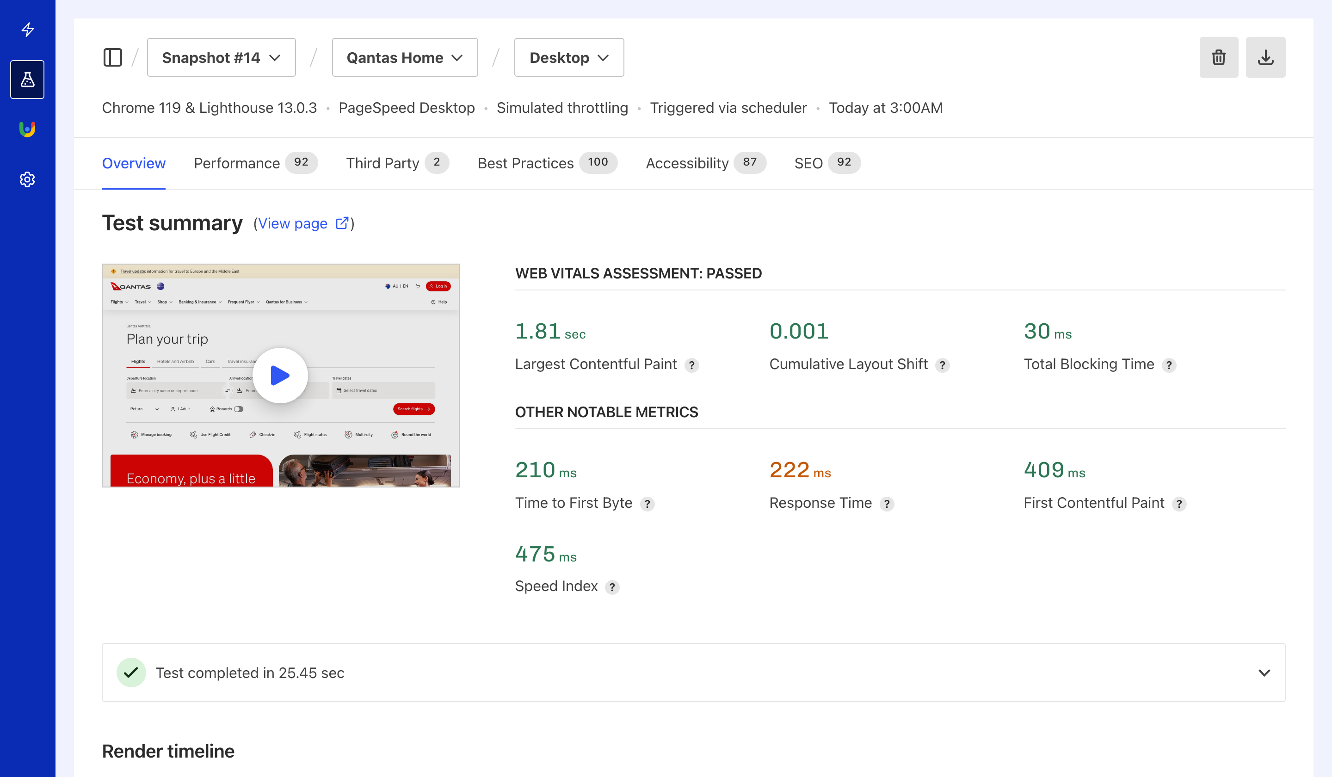The width and height of the screenshot is (1332, 777).
Task: Expand the Test completed details row
Action: point(1265,672)
